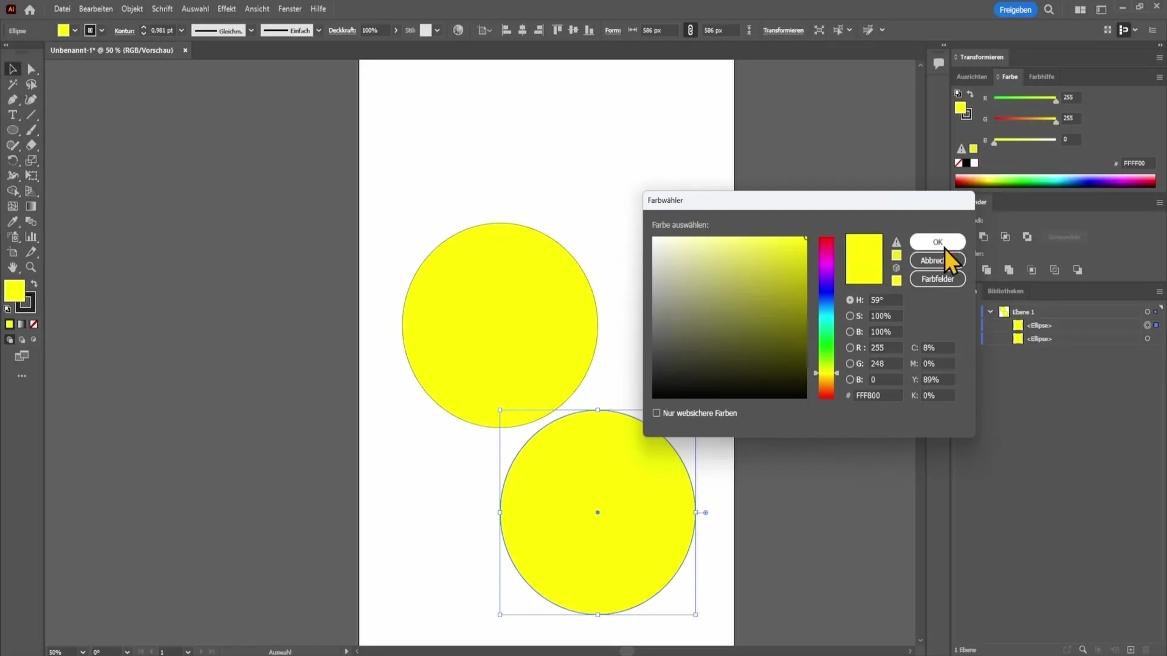Select the H hue radio button

[850, 300]
